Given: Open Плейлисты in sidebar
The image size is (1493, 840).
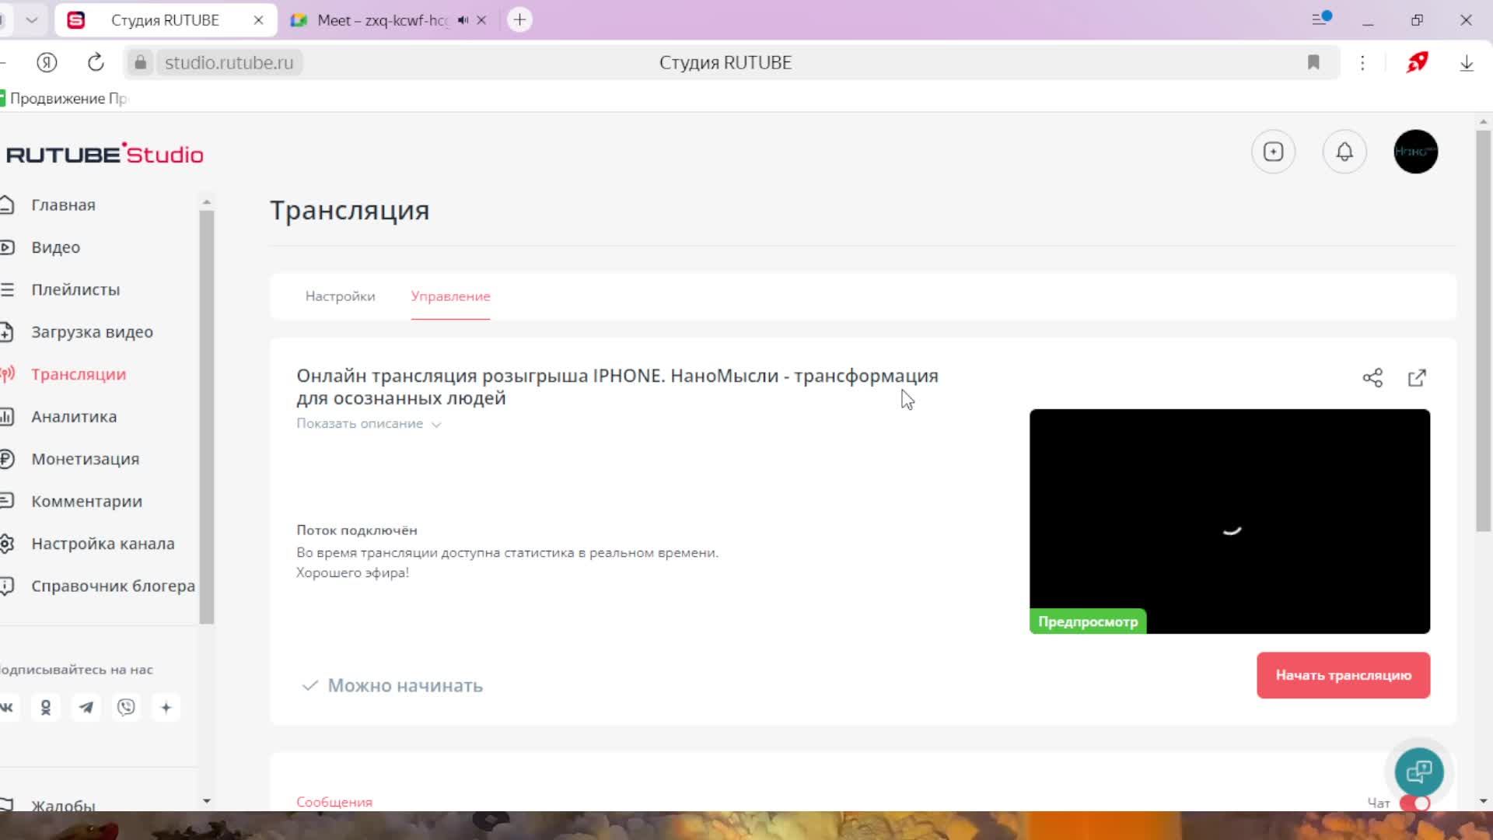Looking at the screenshot, I should pos(75,289).
